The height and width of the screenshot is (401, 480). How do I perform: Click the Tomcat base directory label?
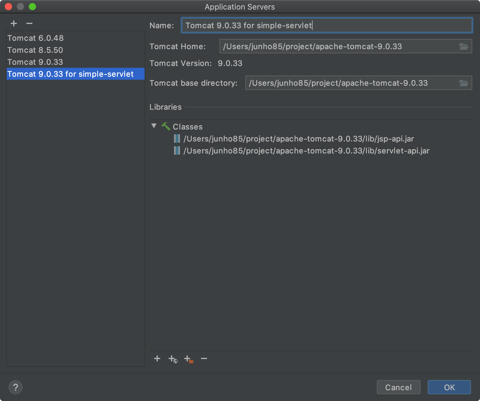coord(193,83)
